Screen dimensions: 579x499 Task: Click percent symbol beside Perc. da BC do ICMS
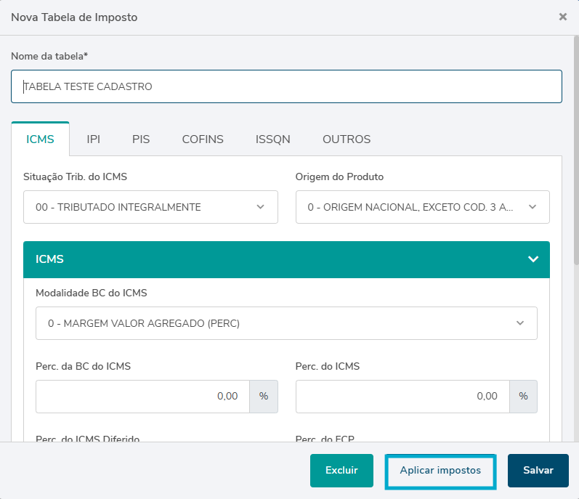click(x=264, y=397)
